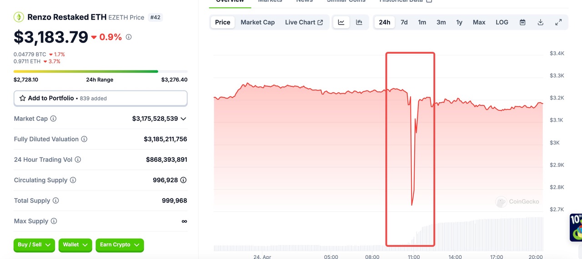Image resolution: width=582 pixels, height=259 pixels.
Task: Click the Renzo Restaked ETH coin logo
Action: (x=19, y=17)
